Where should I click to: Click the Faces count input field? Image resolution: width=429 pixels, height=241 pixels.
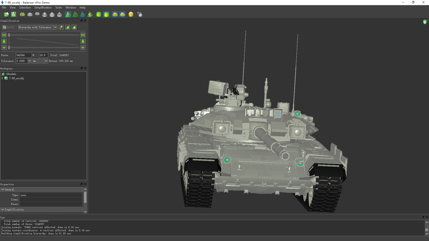pos(23,55)
